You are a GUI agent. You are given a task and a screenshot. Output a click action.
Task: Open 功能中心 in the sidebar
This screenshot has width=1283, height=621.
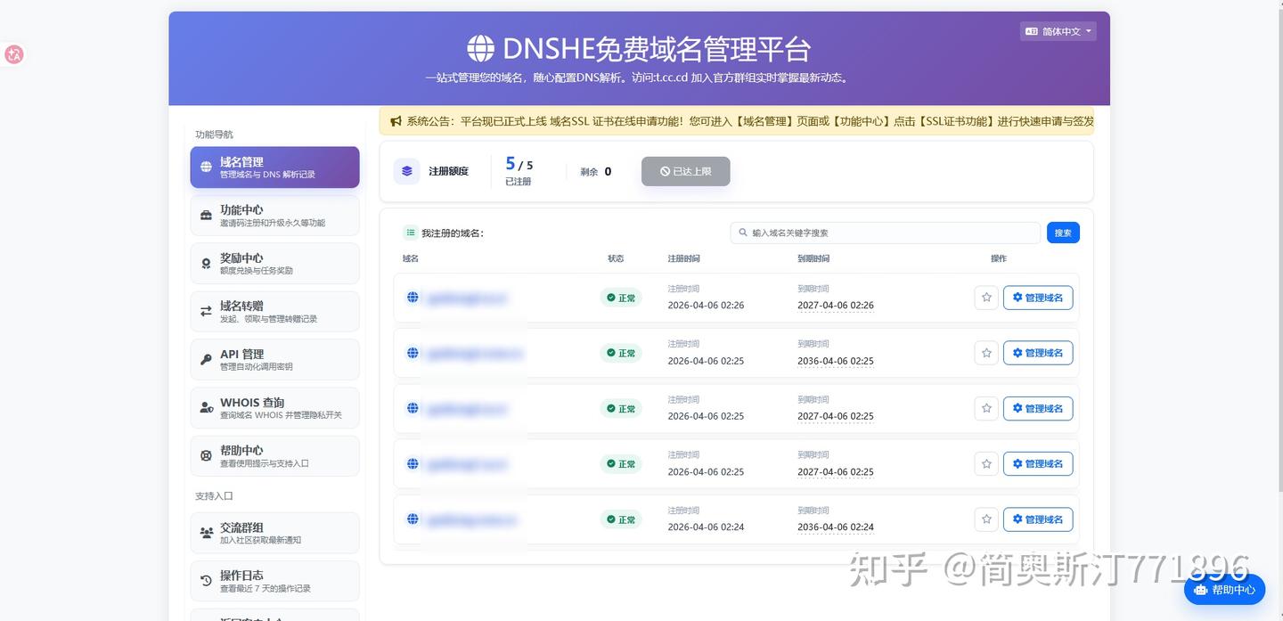pos(274,216)
